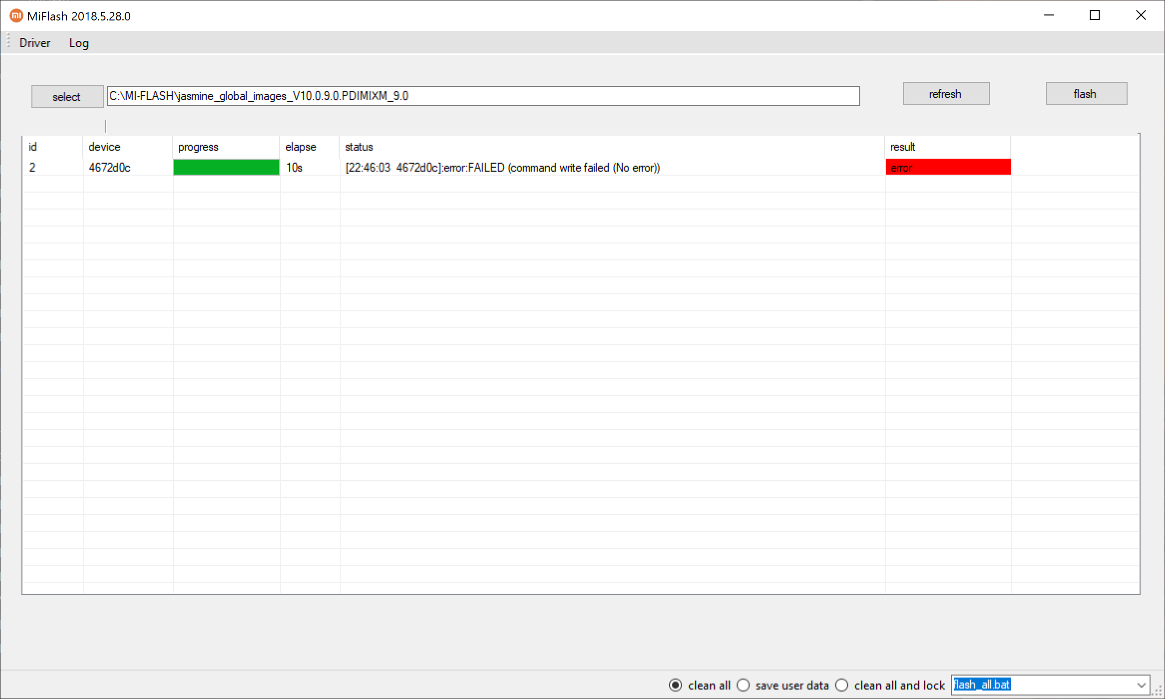Open the Log menu
This screenshot has width=1165, height=699.
(x=79, y=43)
